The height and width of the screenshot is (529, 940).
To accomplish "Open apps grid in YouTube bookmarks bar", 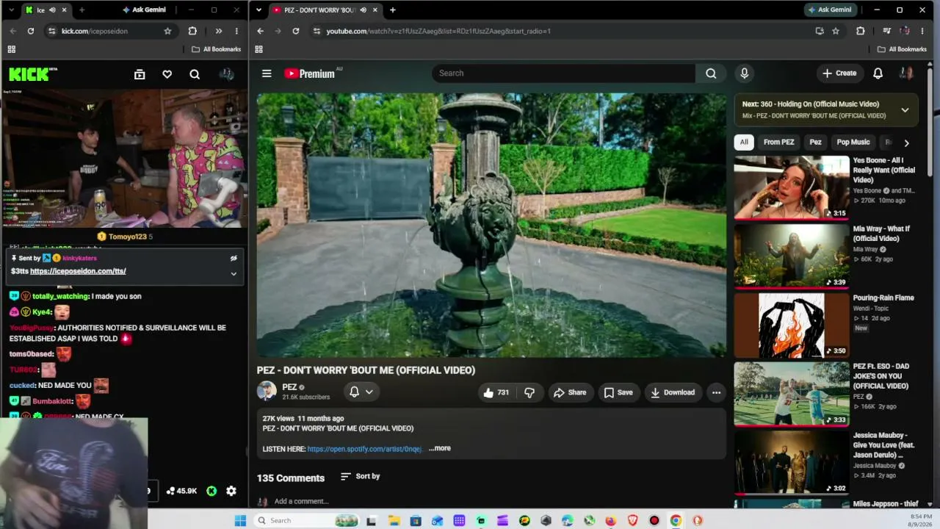I will (258, 49).
